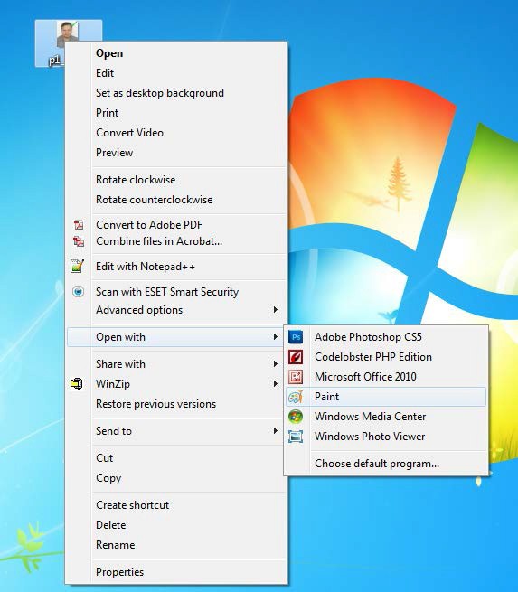Open the image with Windows Media Center

click(386, 417)
